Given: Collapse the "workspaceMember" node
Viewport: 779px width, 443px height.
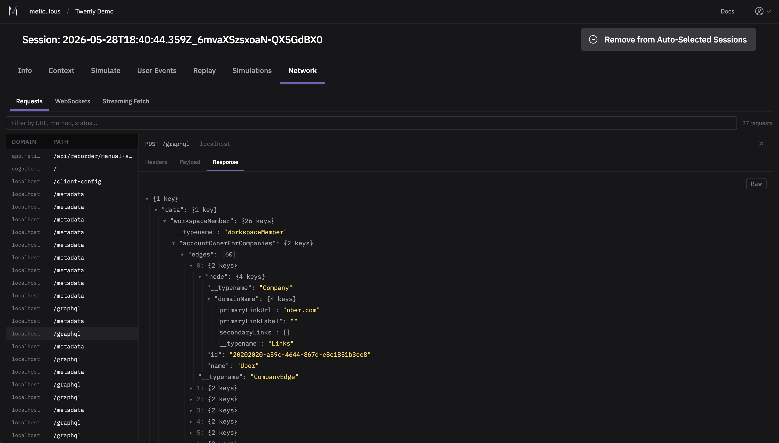Looking at the screenshot, I should [165, 221].
